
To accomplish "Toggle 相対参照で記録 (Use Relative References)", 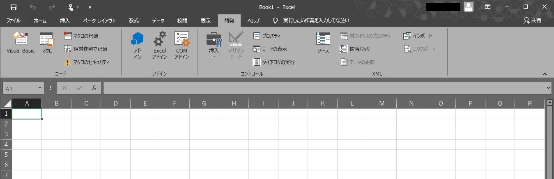I will [85, 49].
